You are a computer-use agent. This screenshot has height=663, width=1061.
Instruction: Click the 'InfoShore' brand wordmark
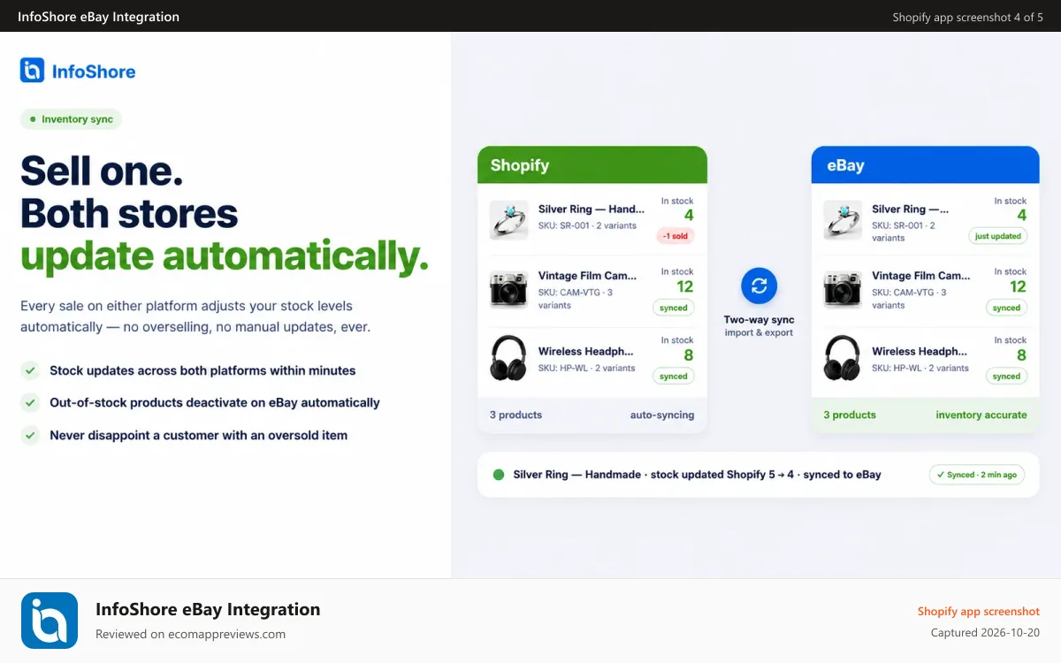(x=94, y=72)
